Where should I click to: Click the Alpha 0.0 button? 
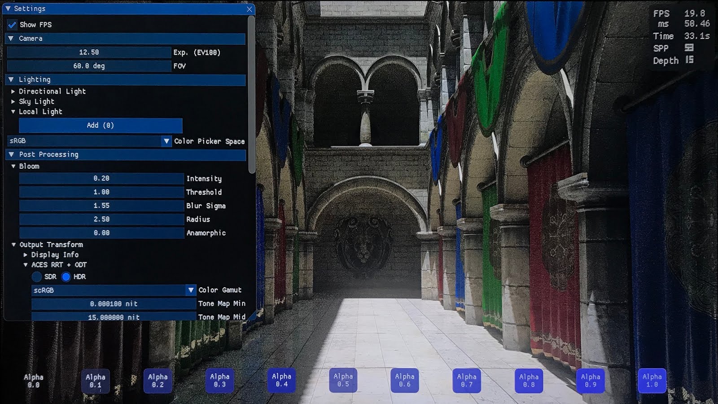click(x=34, y=381)
